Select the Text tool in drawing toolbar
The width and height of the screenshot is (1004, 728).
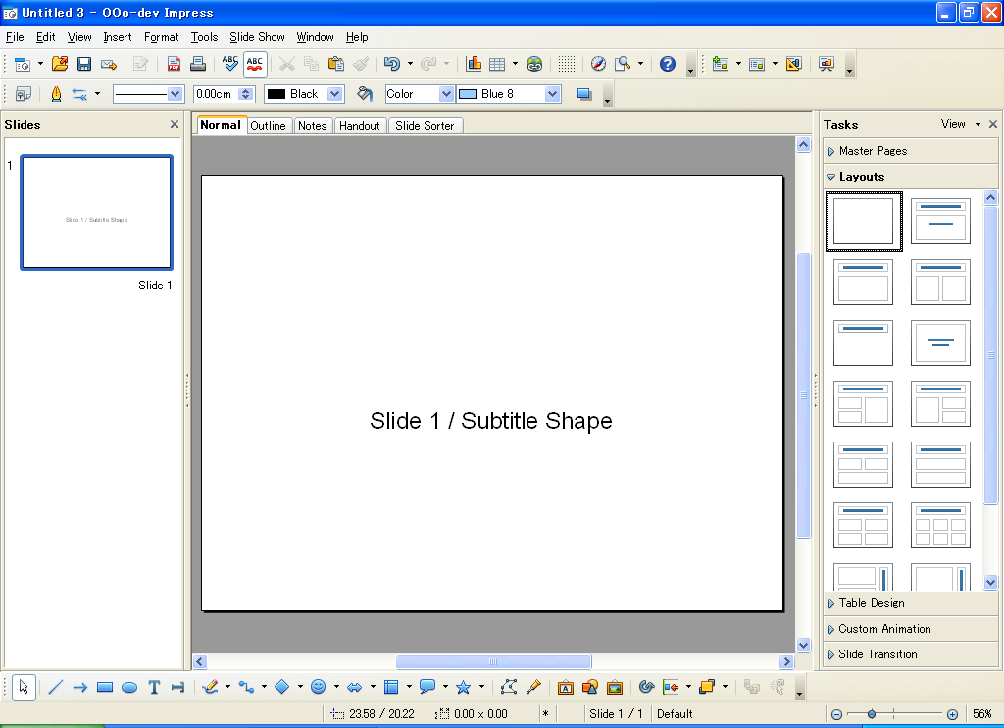click(154, 687)
